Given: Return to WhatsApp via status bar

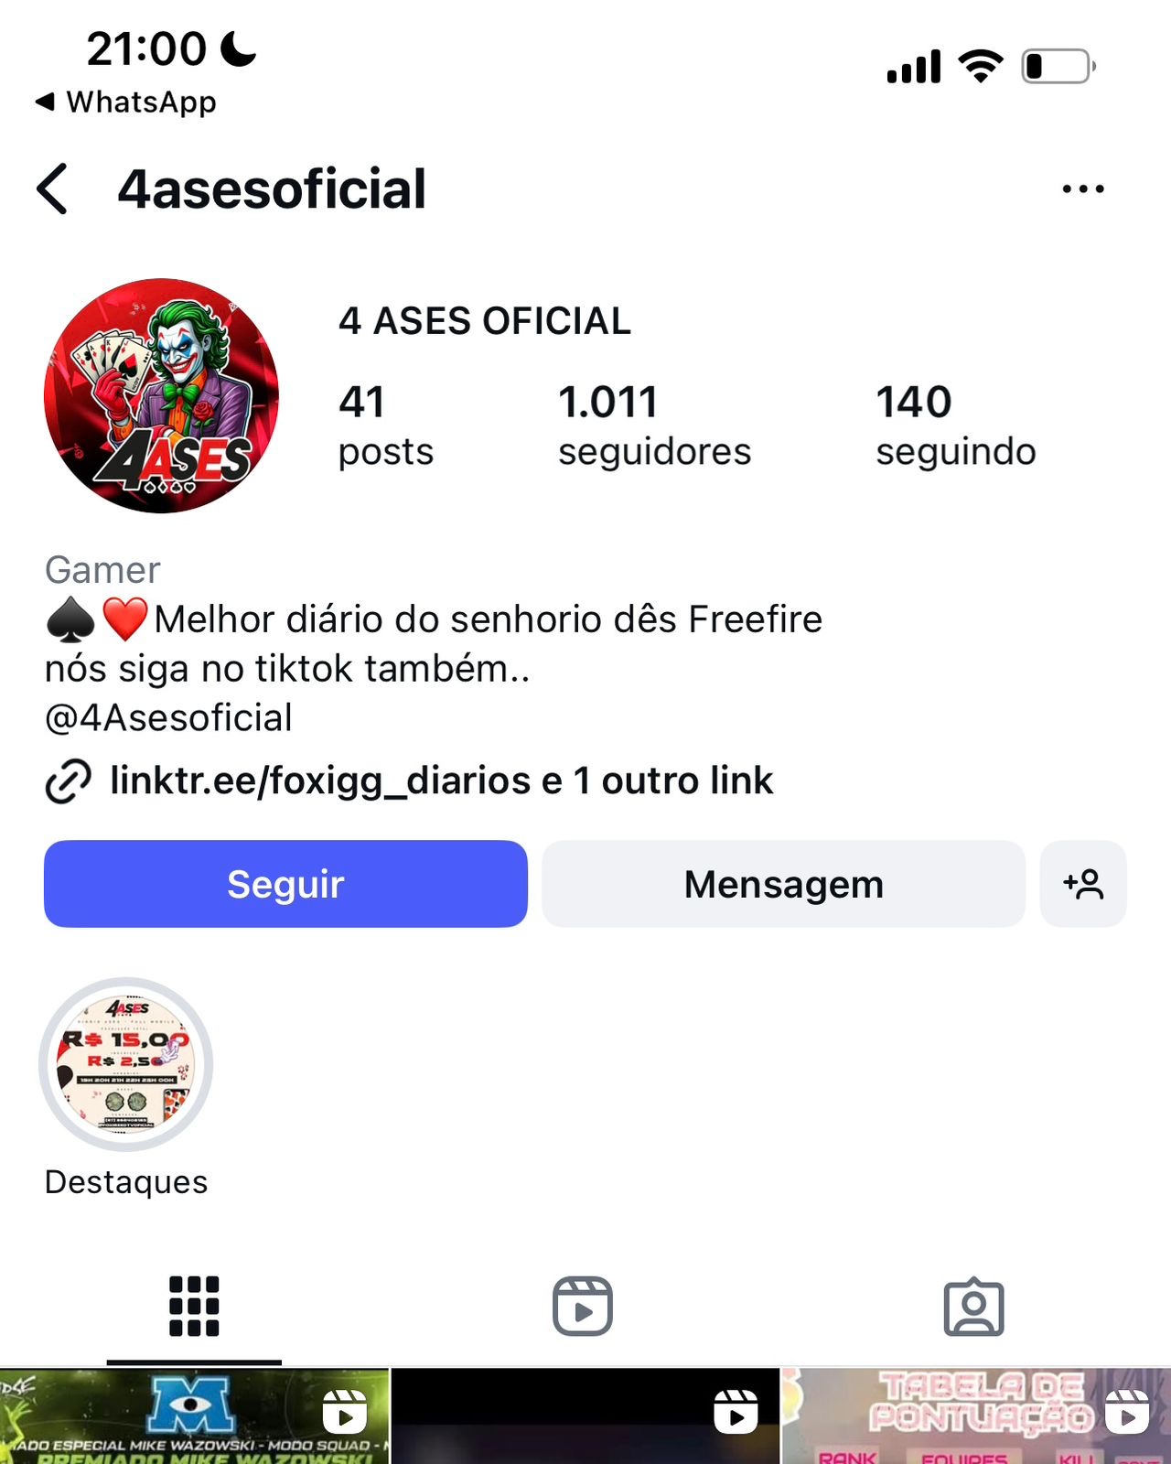Looking at the screenshot, I should (x=126, y=102).
